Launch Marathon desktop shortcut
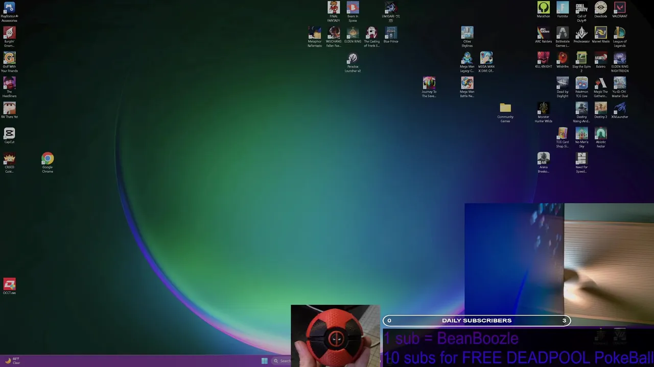654x367 pixels. point(544,10)
